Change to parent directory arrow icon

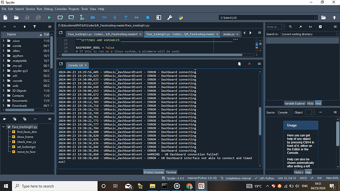334,18
